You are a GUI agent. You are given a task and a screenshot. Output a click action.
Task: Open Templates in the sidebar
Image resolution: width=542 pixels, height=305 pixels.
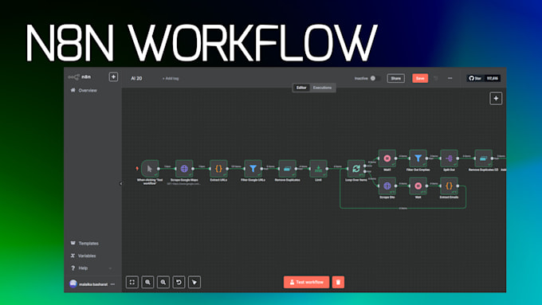tap(84, 243)
